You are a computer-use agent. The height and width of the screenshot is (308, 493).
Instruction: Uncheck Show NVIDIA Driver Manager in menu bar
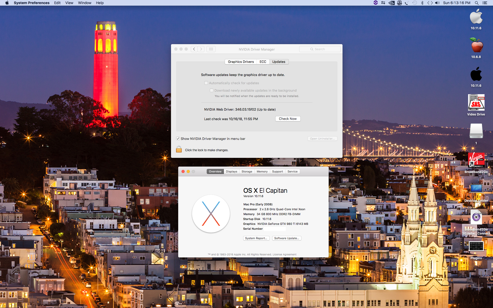click(x=178, y=139)
